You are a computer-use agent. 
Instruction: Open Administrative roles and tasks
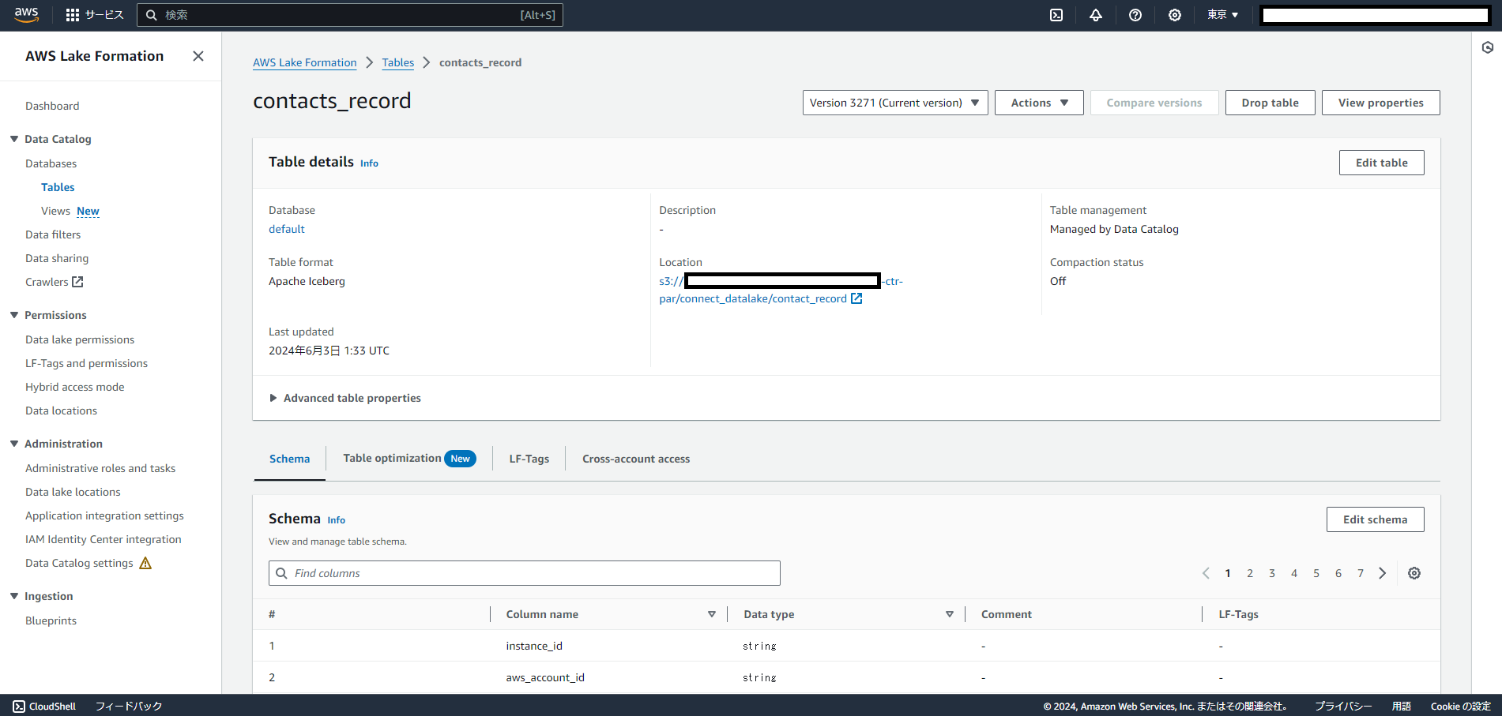[100, 468]
